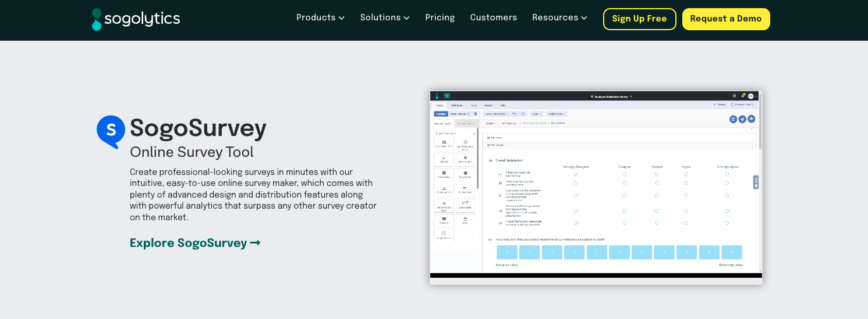This screenshot has height=319, width=868.
Task: Click the Request a Demo button
Action: pyautogui.click(x=726, y=19)
